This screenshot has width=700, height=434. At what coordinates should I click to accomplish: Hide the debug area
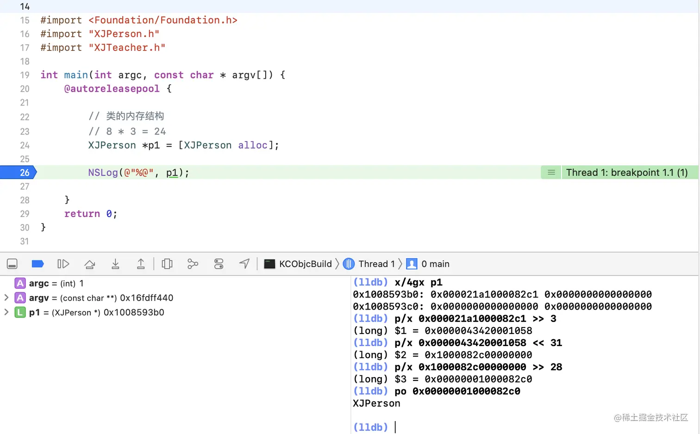tap(12, 264)
